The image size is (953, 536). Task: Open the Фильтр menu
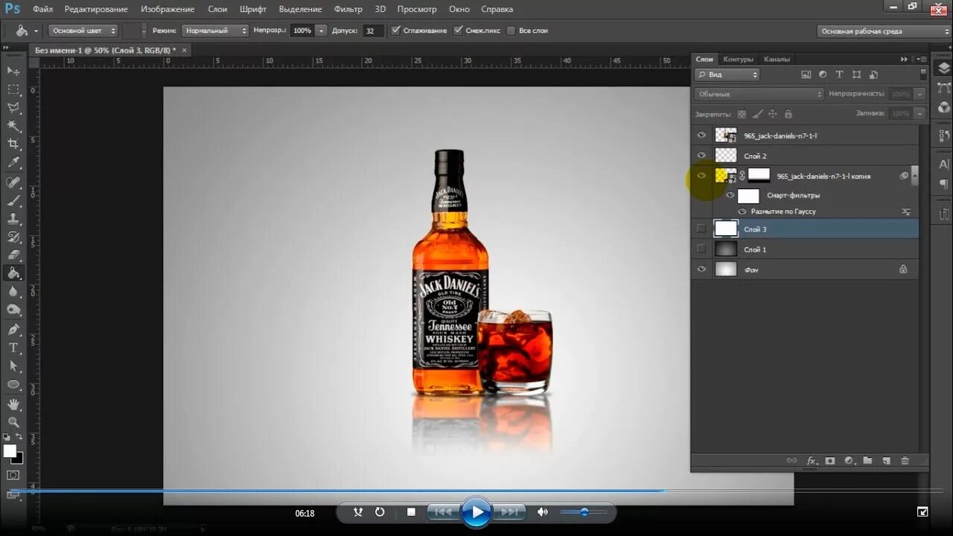coord(348,9)
